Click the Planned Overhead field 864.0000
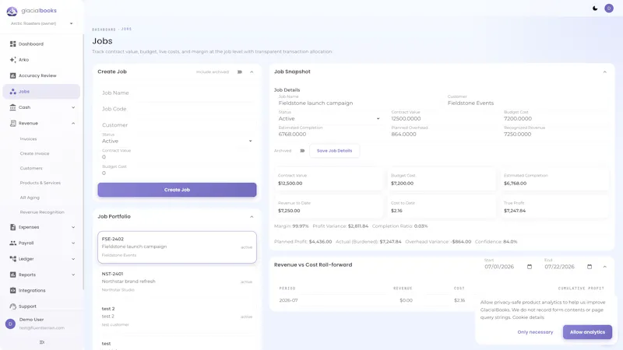The image size is (623, 350). [x=442, y=132]
